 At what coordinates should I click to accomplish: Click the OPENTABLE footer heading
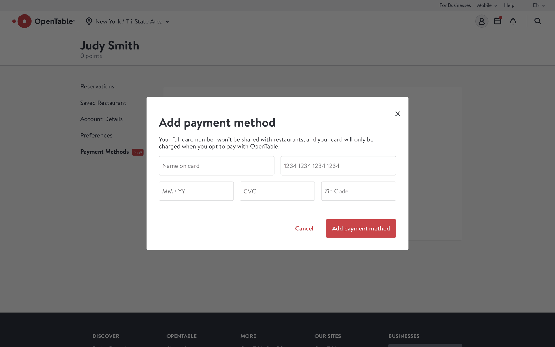coord(182,336)
